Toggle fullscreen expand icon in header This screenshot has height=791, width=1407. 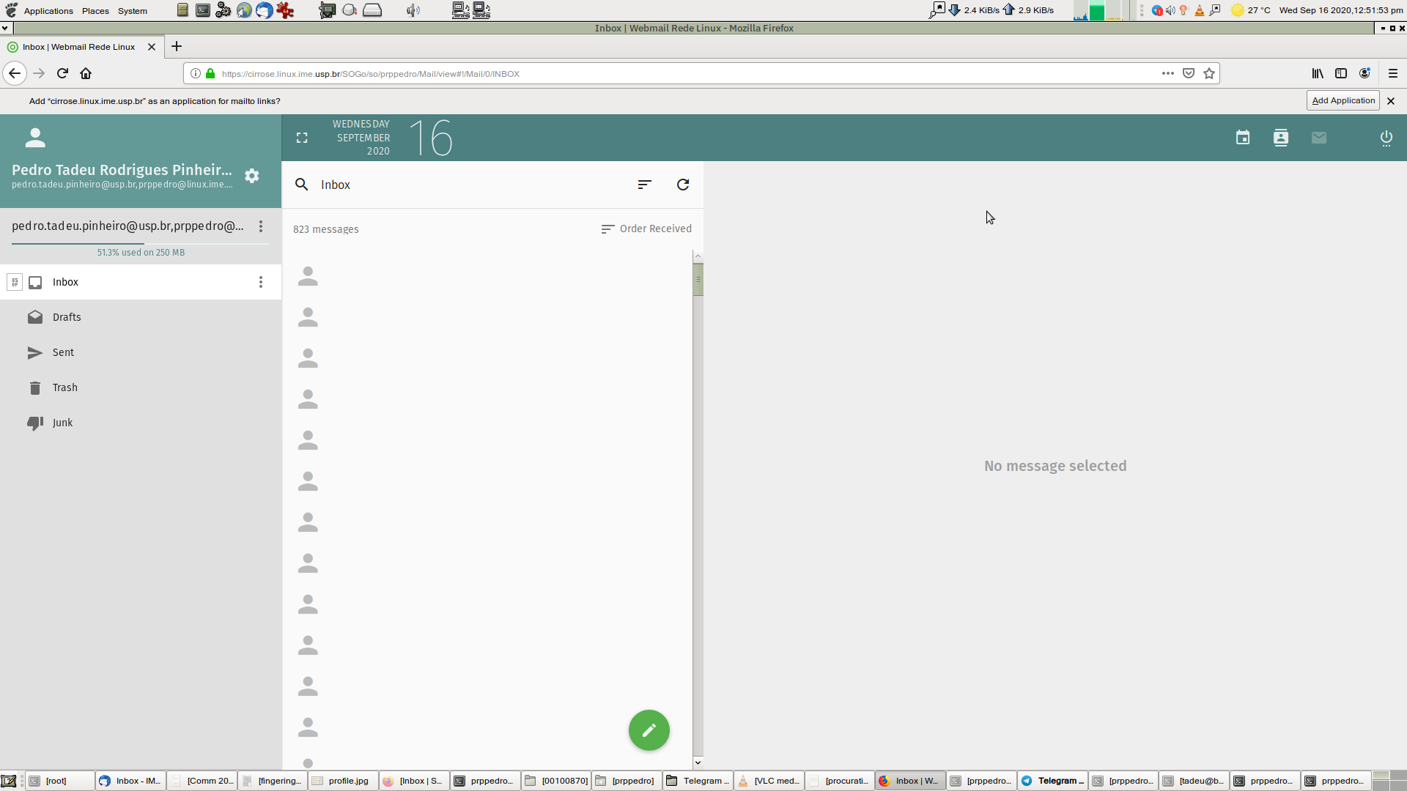click(302, 138)
